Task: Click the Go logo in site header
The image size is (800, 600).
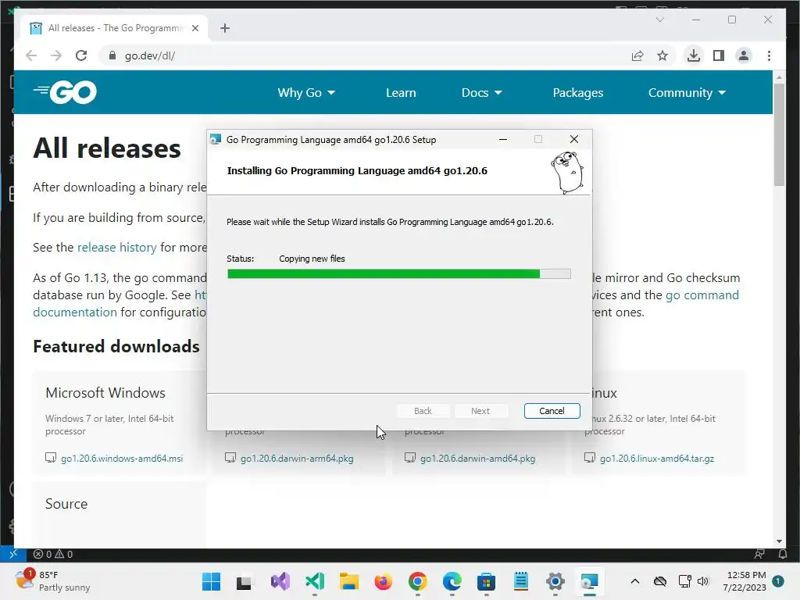Action: pos(66,92)
